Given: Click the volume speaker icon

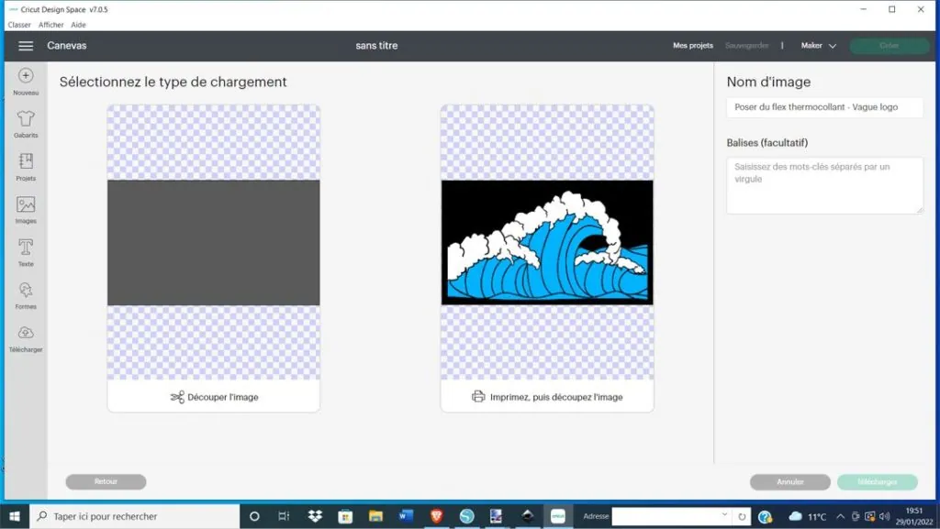Looking at the screenshot, I should coord(884,516).
